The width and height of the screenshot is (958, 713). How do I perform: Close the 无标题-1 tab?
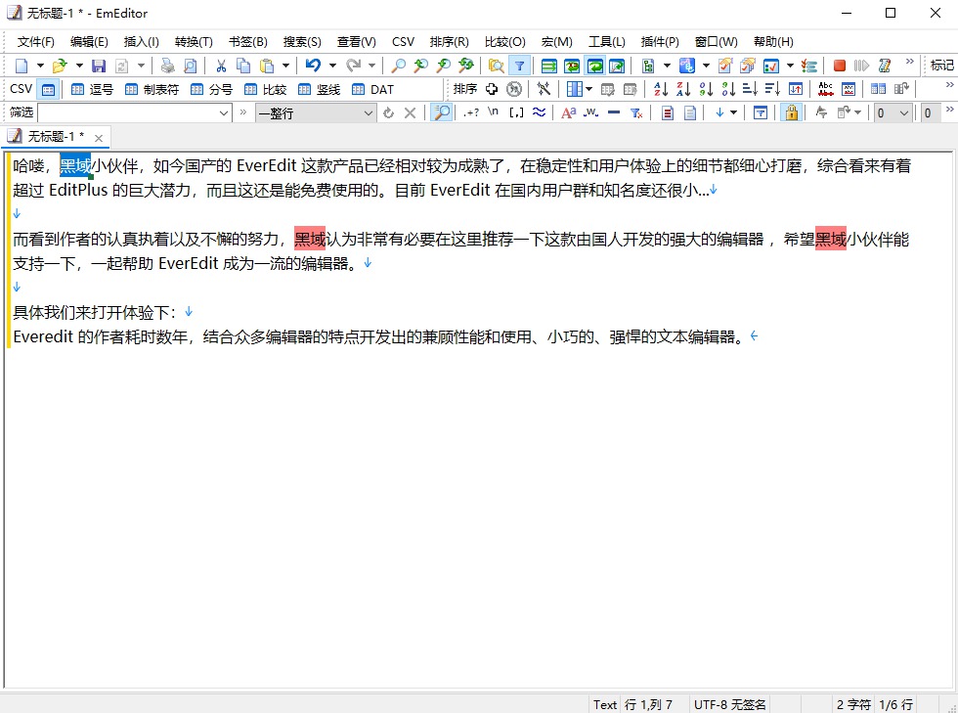click(x=99, y=138)
